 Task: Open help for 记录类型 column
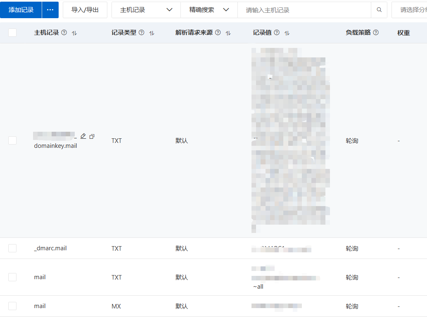click(x=142, y=33)
